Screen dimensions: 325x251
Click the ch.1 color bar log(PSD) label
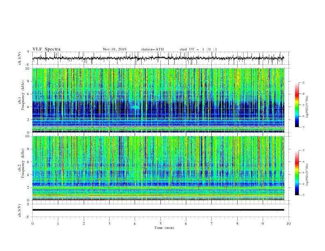tap(307, 107)
